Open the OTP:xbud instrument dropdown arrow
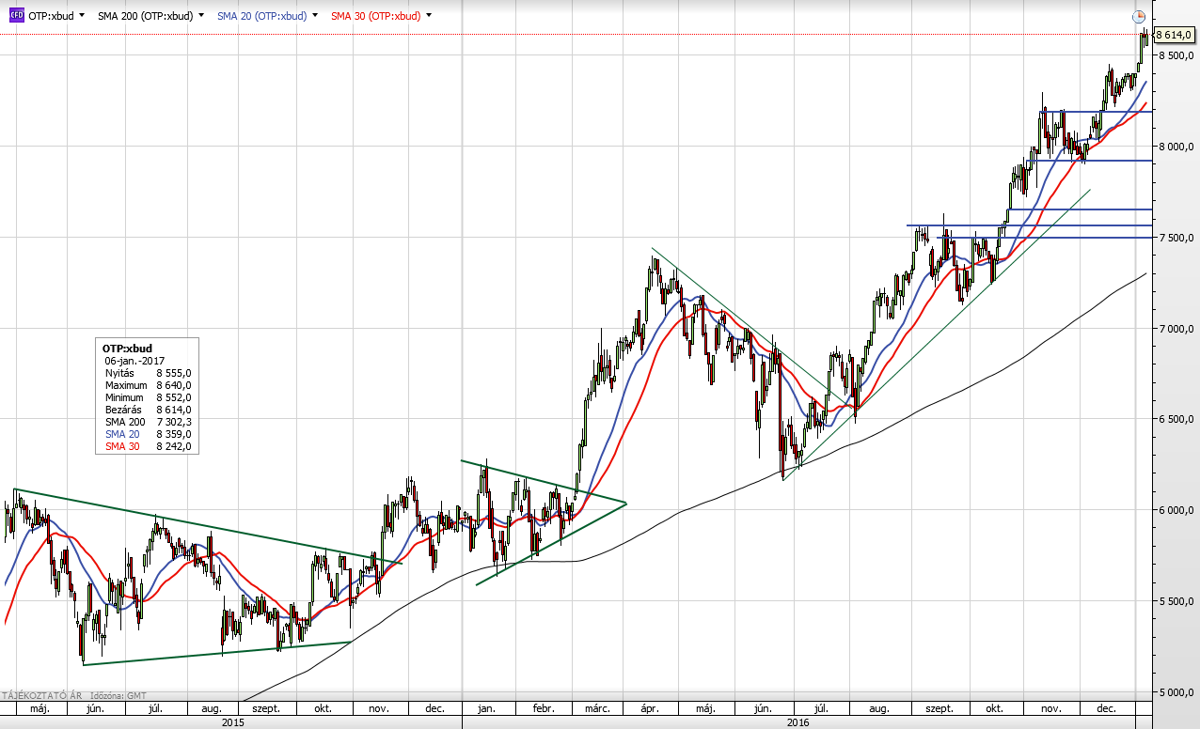Image resolution: width=1200 pixels, height=729 pixels. (83, 16)
